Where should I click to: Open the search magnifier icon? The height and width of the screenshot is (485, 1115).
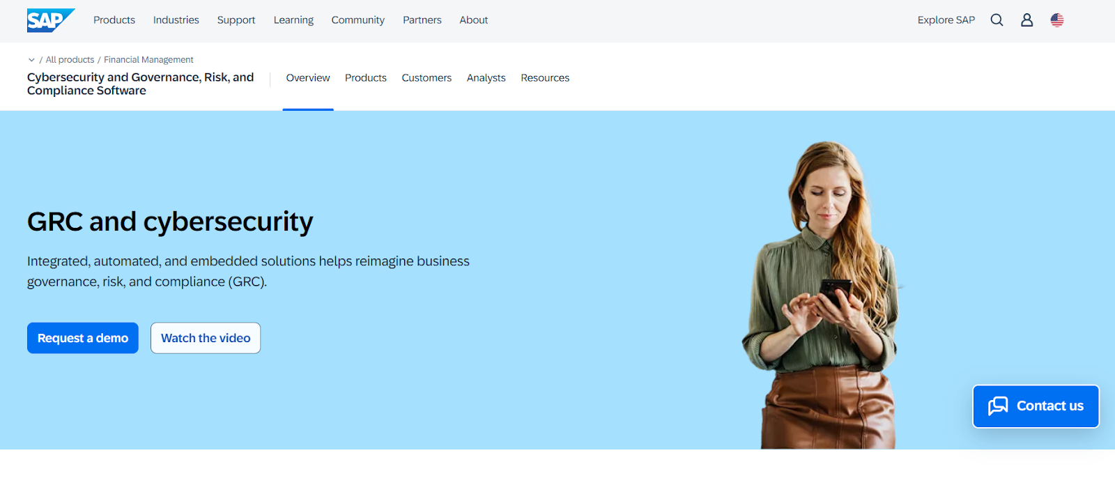[997, 20]
